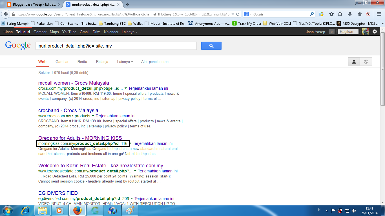Open Paint from the taskbar
The image size is (385, 216).
pos(130,210)
